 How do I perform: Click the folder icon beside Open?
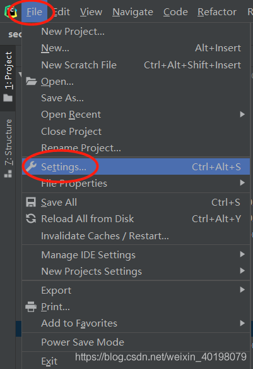(x=31, y=81)
